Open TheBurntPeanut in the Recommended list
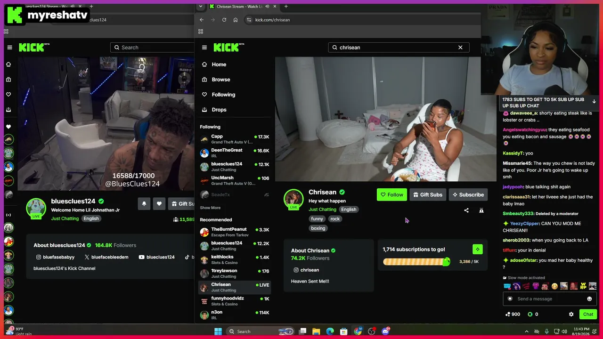 235,232
